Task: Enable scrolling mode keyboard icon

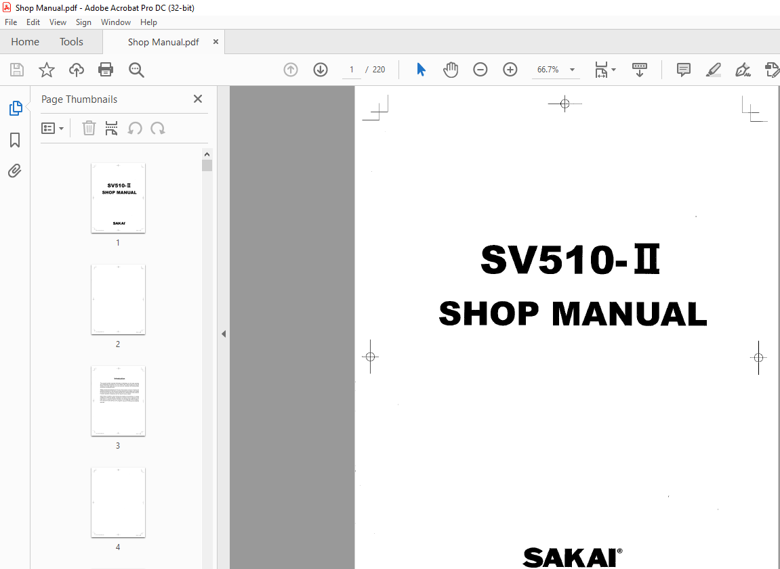Action: pos(639,70)
